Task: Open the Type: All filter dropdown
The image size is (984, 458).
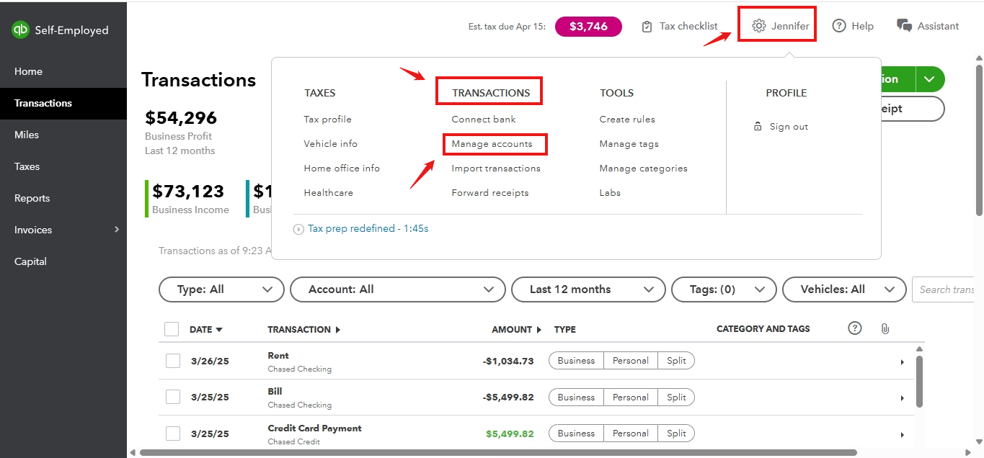Action: click(x=221, y=289)
